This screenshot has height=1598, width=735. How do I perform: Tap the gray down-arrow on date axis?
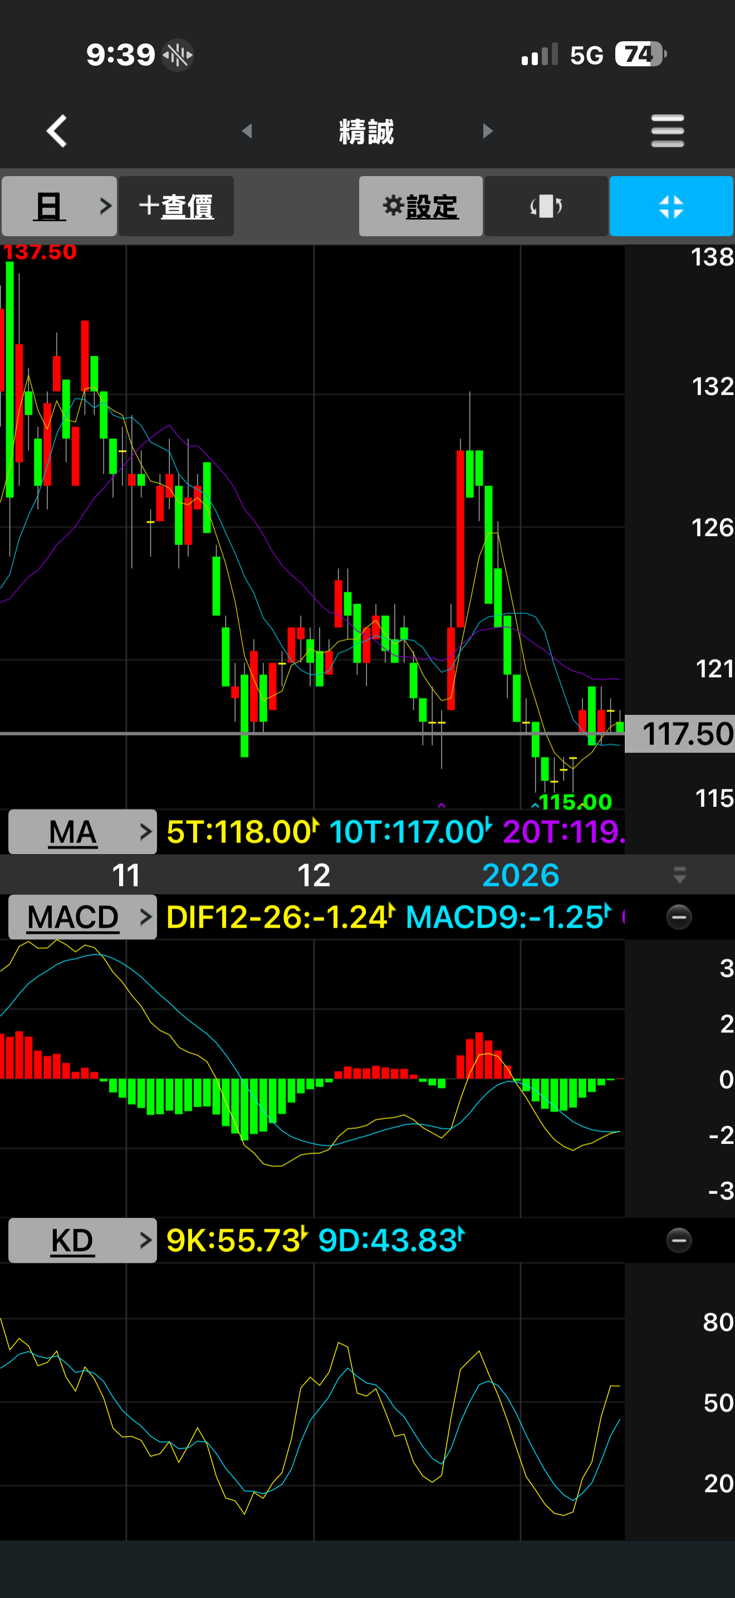[x=679, y=875]
